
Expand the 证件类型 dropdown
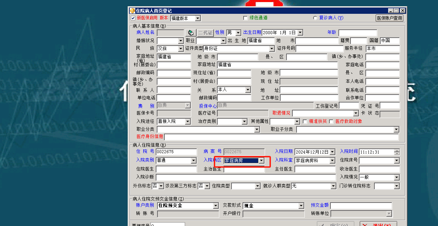click(272, 49)
